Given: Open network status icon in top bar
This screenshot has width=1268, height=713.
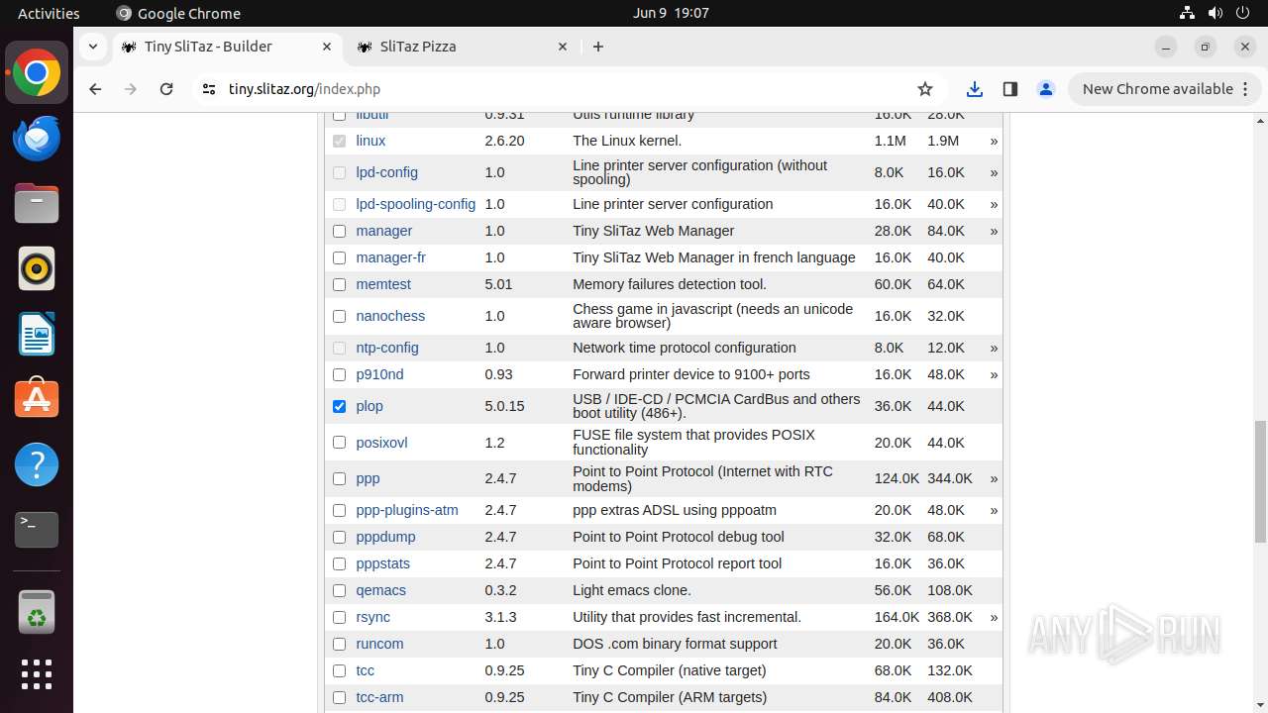Looking at the screenshot, I should point(1187,13).
